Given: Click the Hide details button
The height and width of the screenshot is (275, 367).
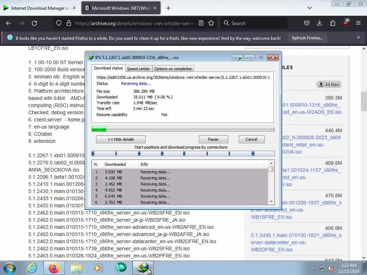Looking at the screenshot, I should point(121,139).
